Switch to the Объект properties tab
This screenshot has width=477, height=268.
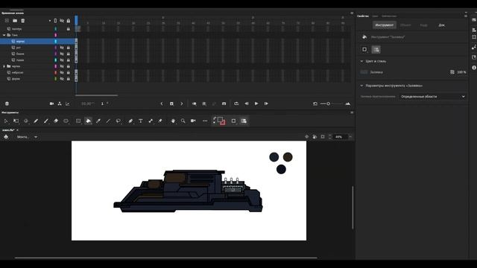coord(405,25)
